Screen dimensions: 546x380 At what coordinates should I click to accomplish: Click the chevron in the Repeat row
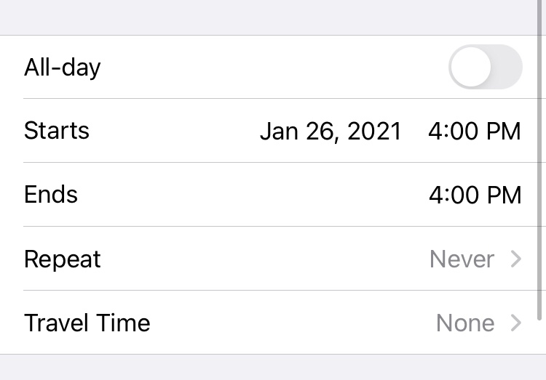click(516, 259)
